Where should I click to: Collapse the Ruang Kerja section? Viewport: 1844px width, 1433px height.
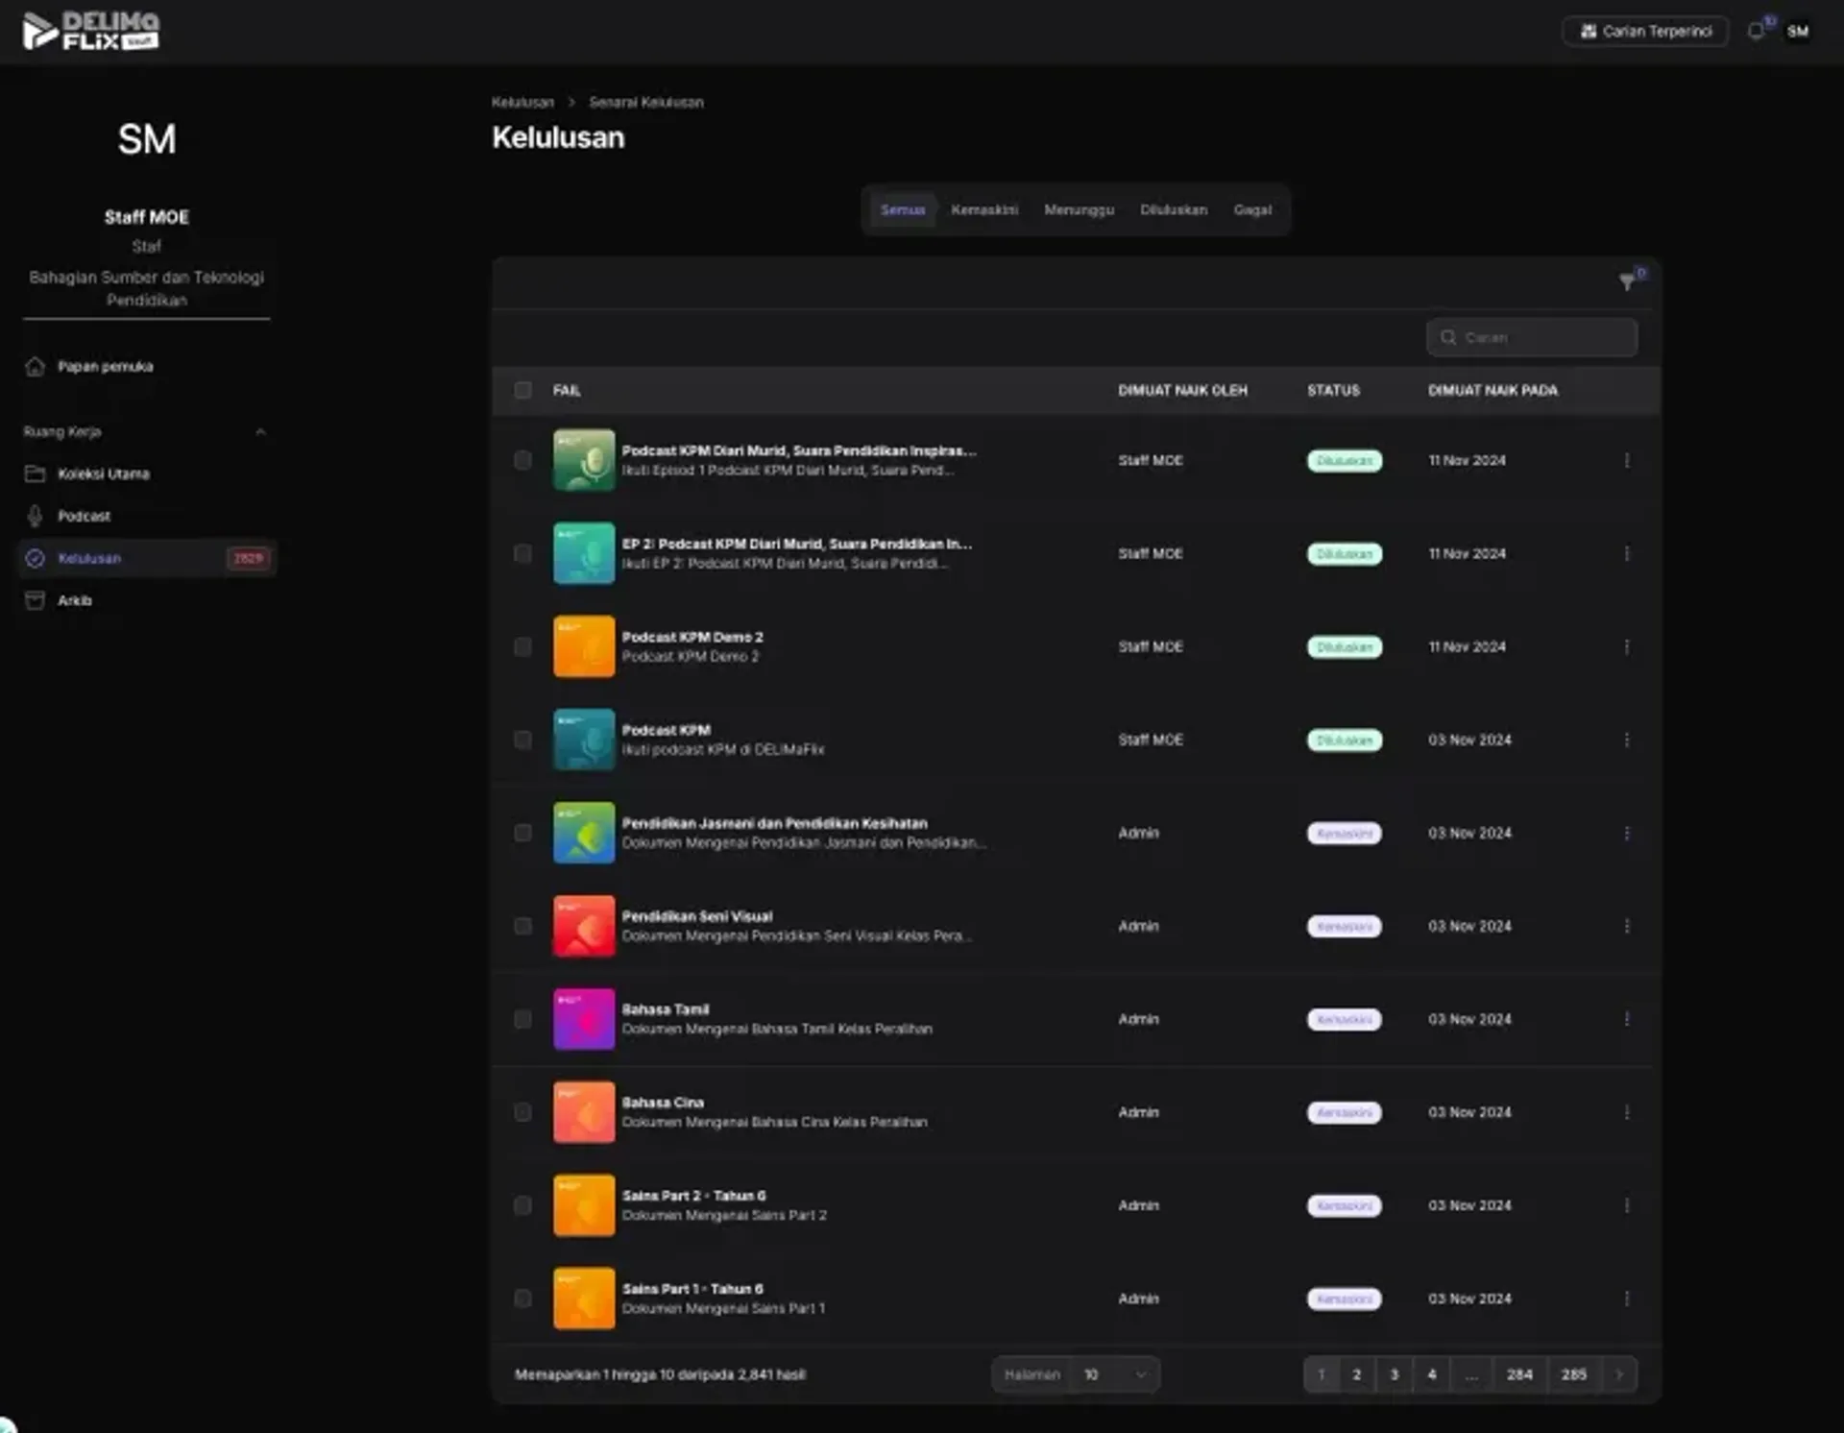(260, 431)
